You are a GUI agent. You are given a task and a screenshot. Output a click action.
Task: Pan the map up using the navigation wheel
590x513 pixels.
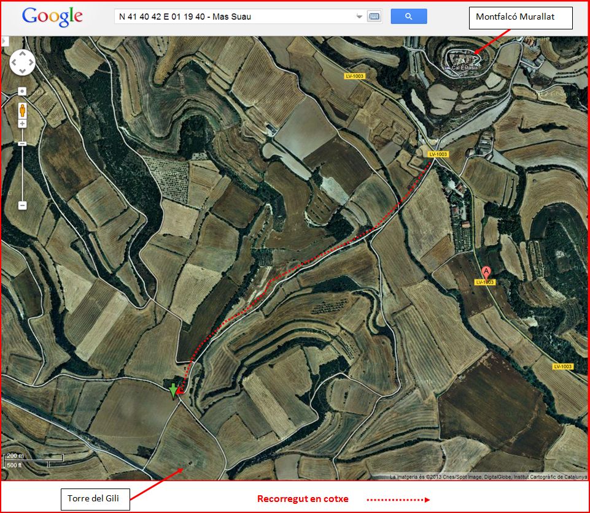click(x=22, y=54)
